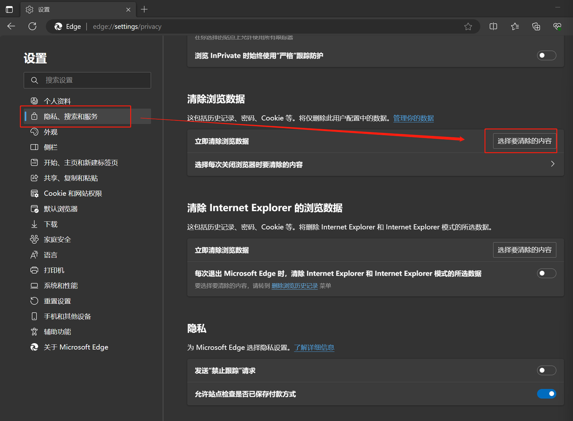Refresh the page with reload icon
Viewport: 573px width, 421px height.
[32, 26]
